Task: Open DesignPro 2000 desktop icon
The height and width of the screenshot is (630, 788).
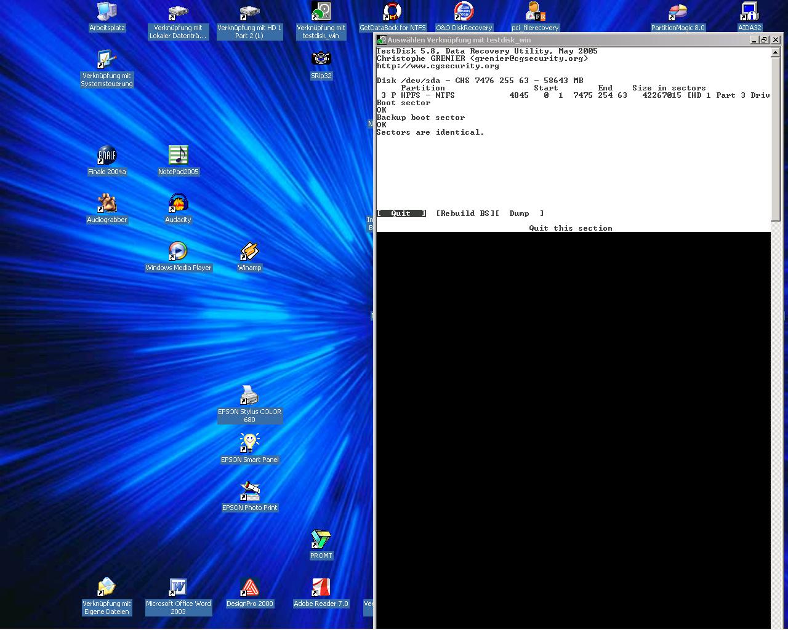Action: click(x=249, y=592)
